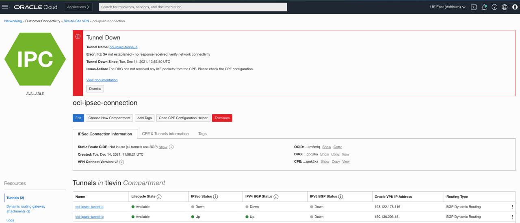Click IPV4 BGP Status Up for tunnel-b
Screen dimensions: 520x223
pos(250,217)
